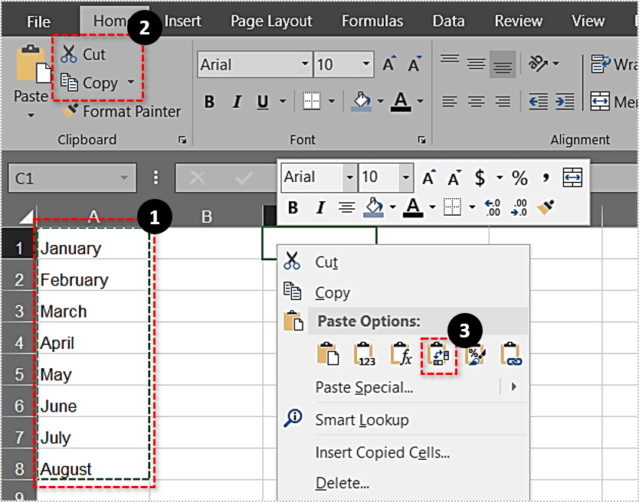Click the Paste Values icon in Paste Options
639x502 pixels.
365,354
